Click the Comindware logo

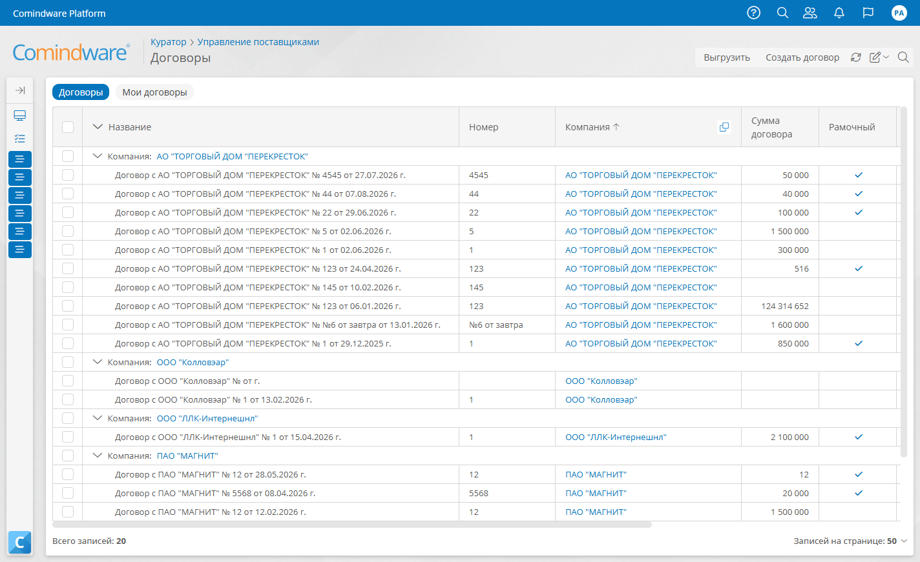click(x=71, y=52)
